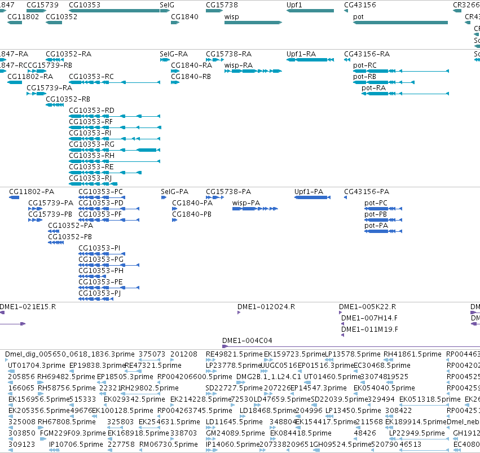480x453 pixels.
Task: Open transcript CG10353-RF label
Action: coord(91,121)
